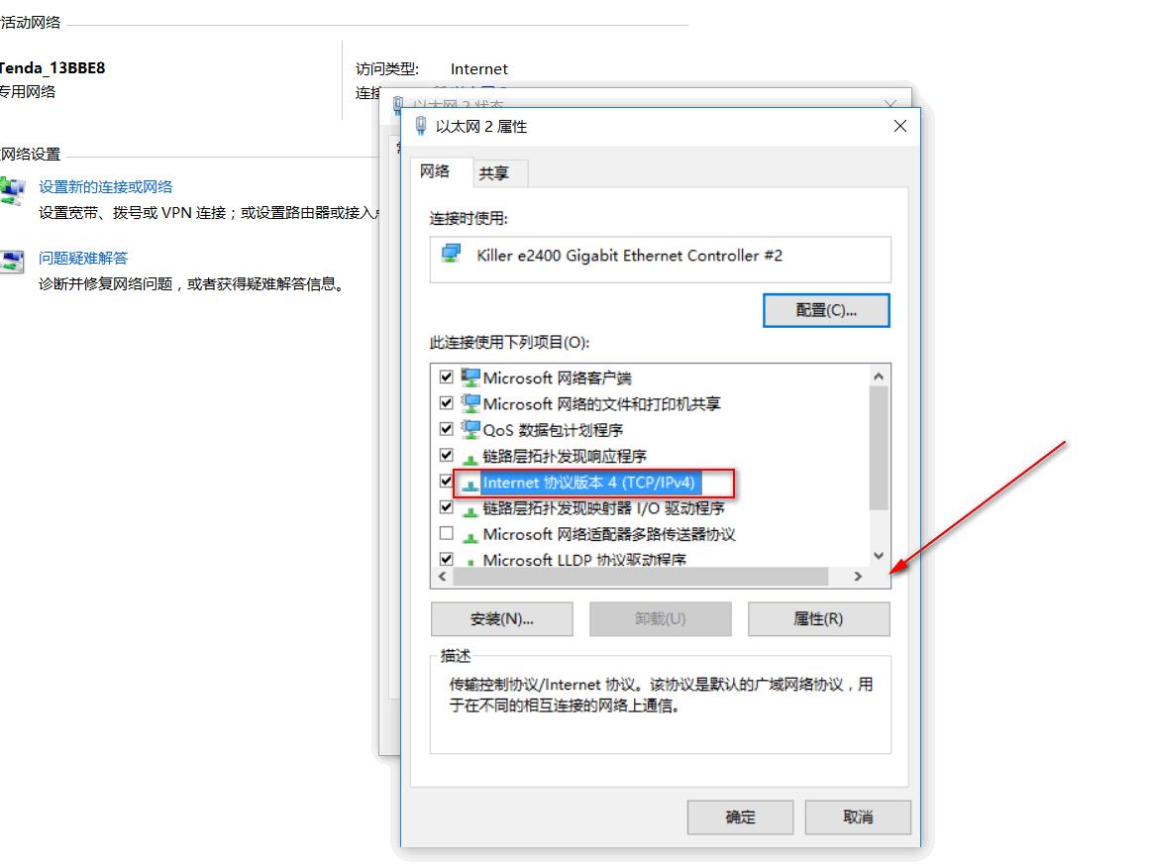The image size is (1150, 867).
Task: Select the 网络 tab
Action: coord(434,170)
